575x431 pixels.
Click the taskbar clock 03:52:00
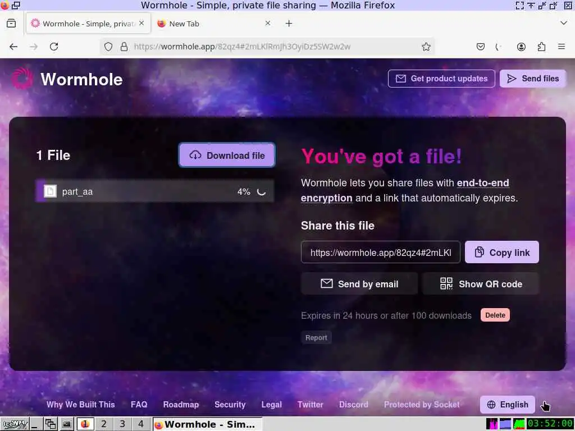(x=550, y=424)
